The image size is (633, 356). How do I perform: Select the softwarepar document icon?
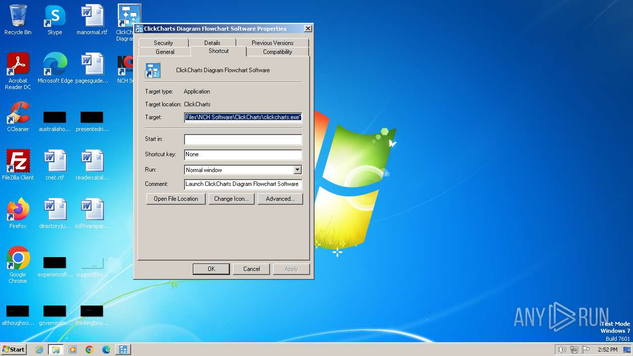tap(92, 214)
